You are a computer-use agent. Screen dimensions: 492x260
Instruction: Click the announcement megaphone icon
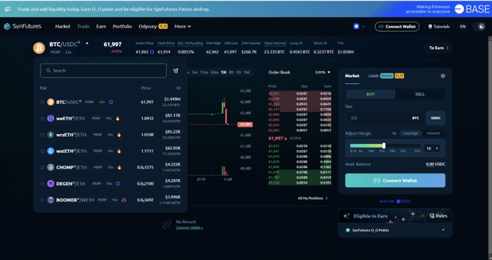coord(7,9)
